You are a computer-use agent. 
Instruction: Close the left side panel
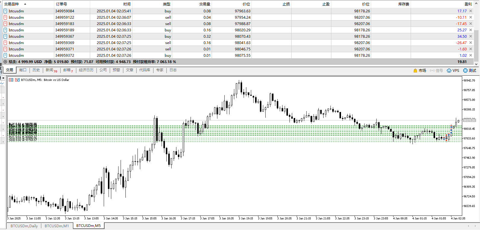pos(3,78)
